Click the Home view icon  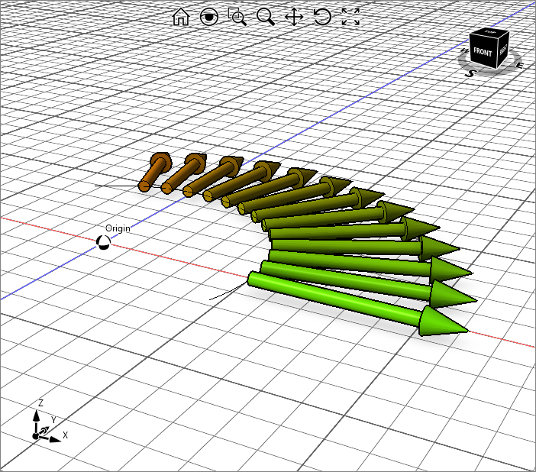(181, 17)
